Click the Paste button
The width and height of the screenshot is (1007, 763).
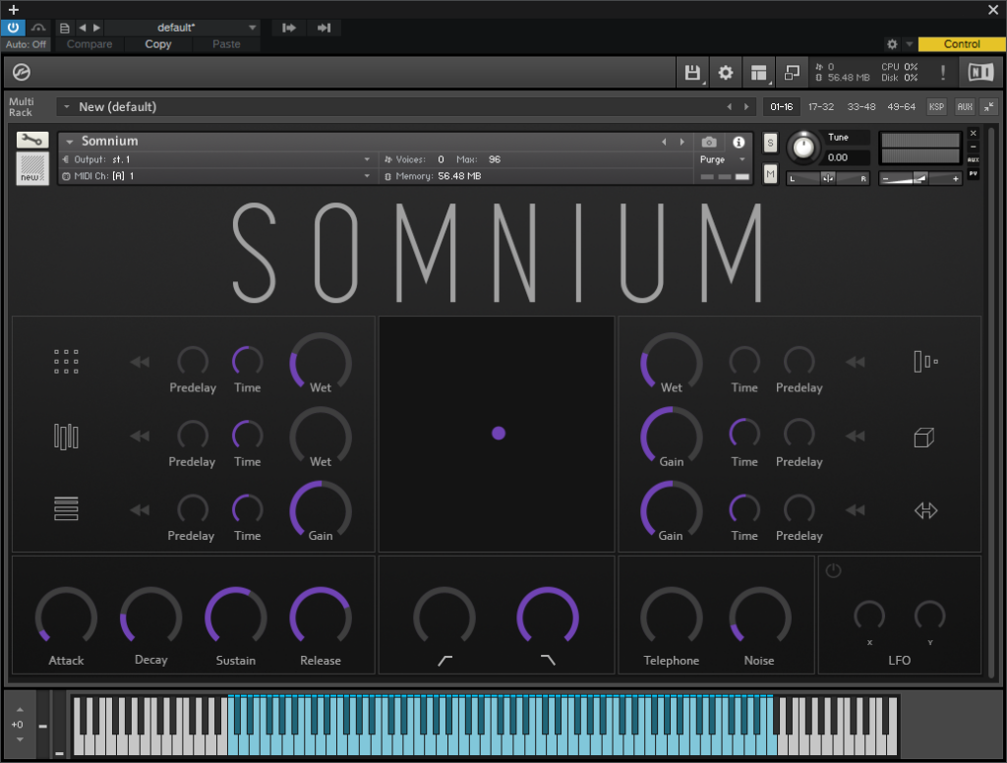(x=226, y=44)
